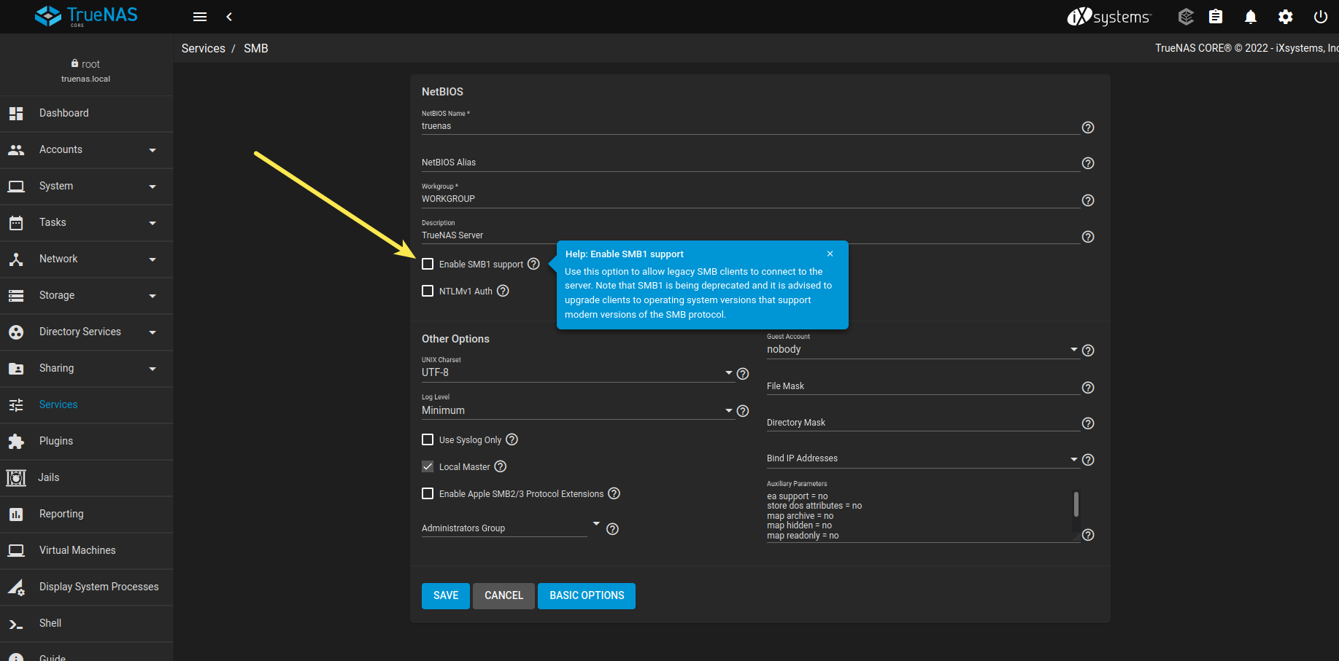
Task: Show help for NetBIOS Name
Action: coord(1088,128)
